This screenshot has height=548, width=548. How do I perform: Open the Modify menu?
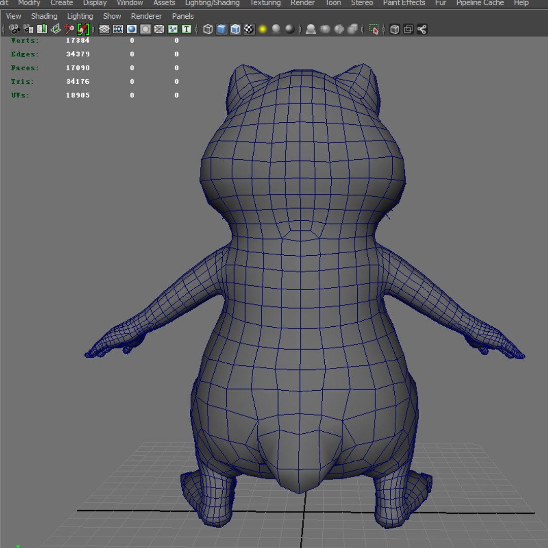coord(29,3)
